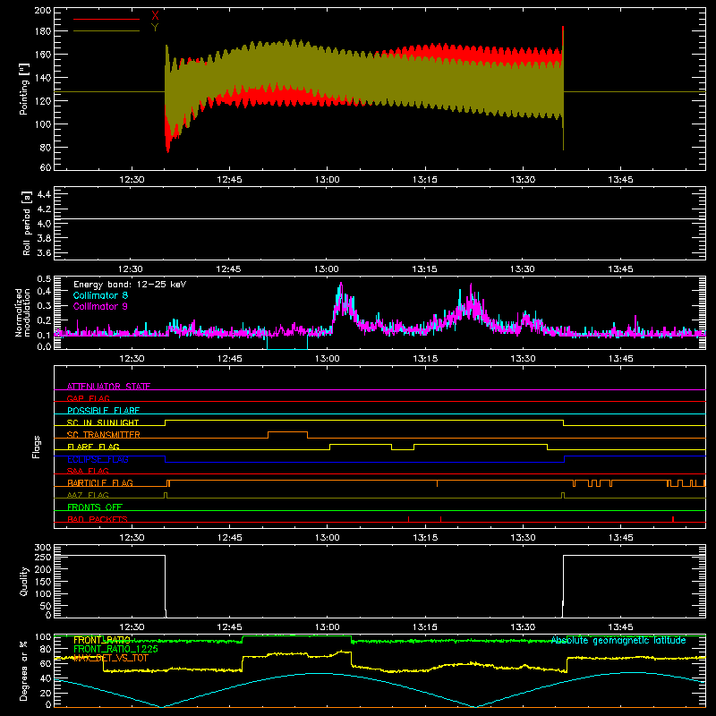Click the red X legend line
Viewport: 716px width, 716px height.
click(107, 19)
